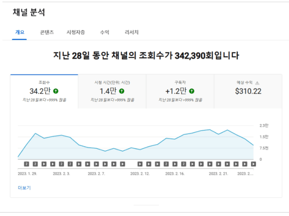The image size is (289, 216).
Task: Click the warning triangle icon beside 예상 수익
Action: 257,83
